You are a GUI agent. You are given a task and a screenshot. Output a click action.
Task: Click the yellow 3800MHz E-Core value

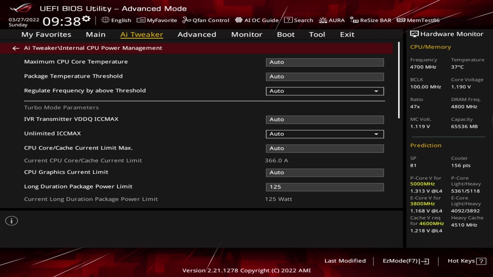pos(423,204)
